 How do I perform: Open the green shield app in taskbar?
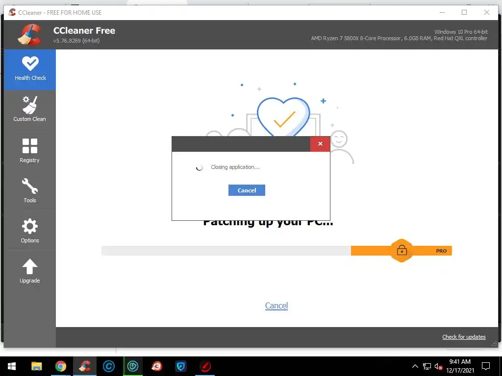[x=132, y=366]
